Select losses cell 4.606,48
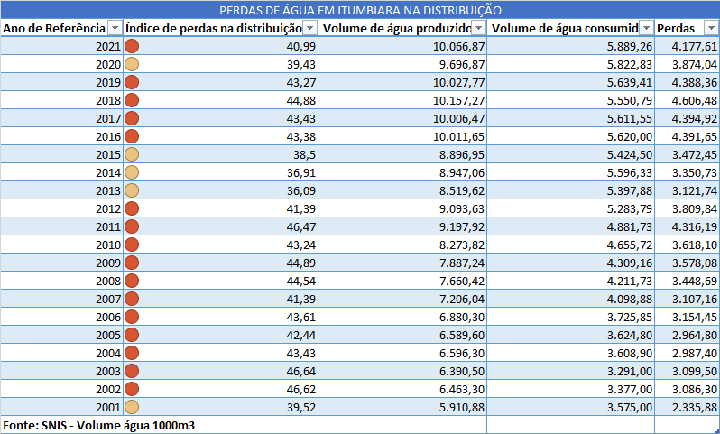 pos(687,100)
